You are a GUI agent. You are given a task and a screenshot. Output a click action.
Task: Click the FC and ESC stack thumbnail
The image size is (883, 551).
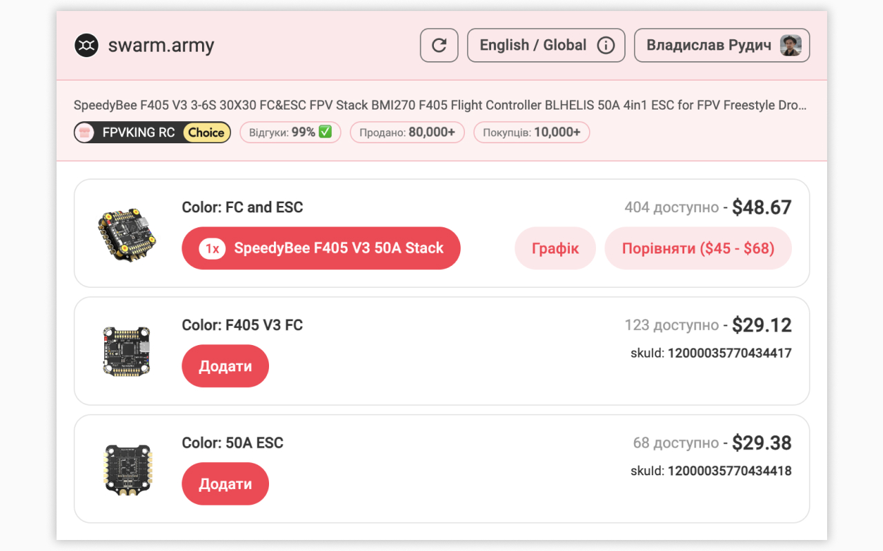[126, 233]
